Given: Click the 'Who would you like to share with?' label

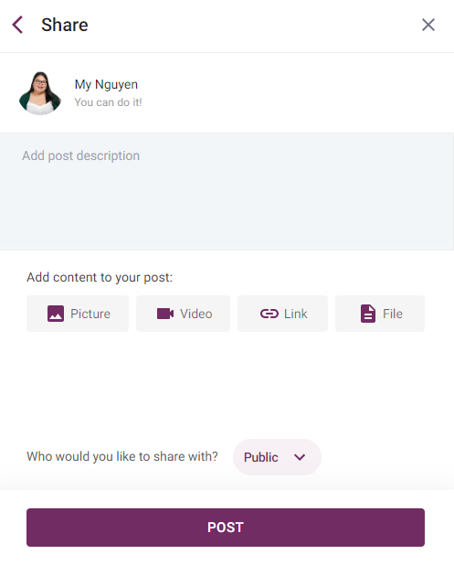Looking at the screenshot, I should point(122,456).
